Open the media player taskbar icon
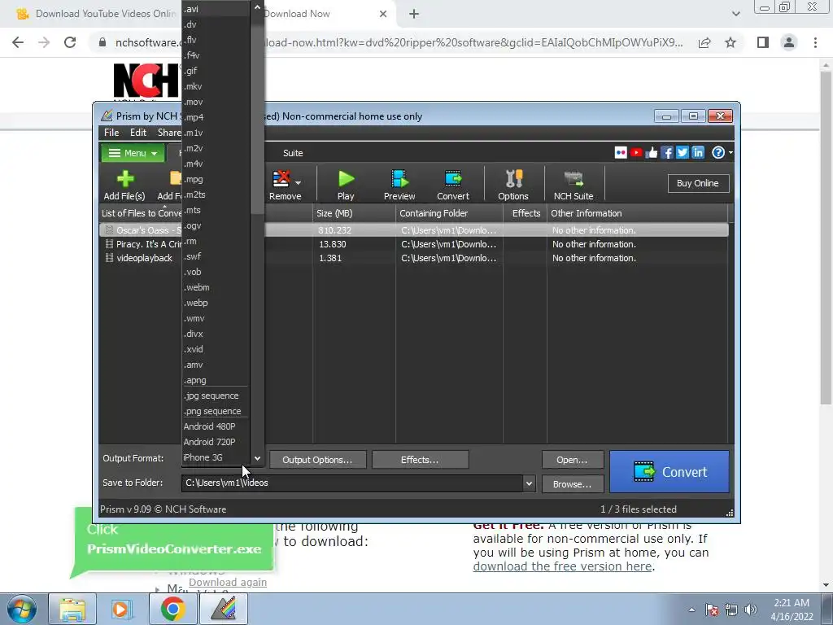The image size is (833, 625). click(x=120, y=609)
